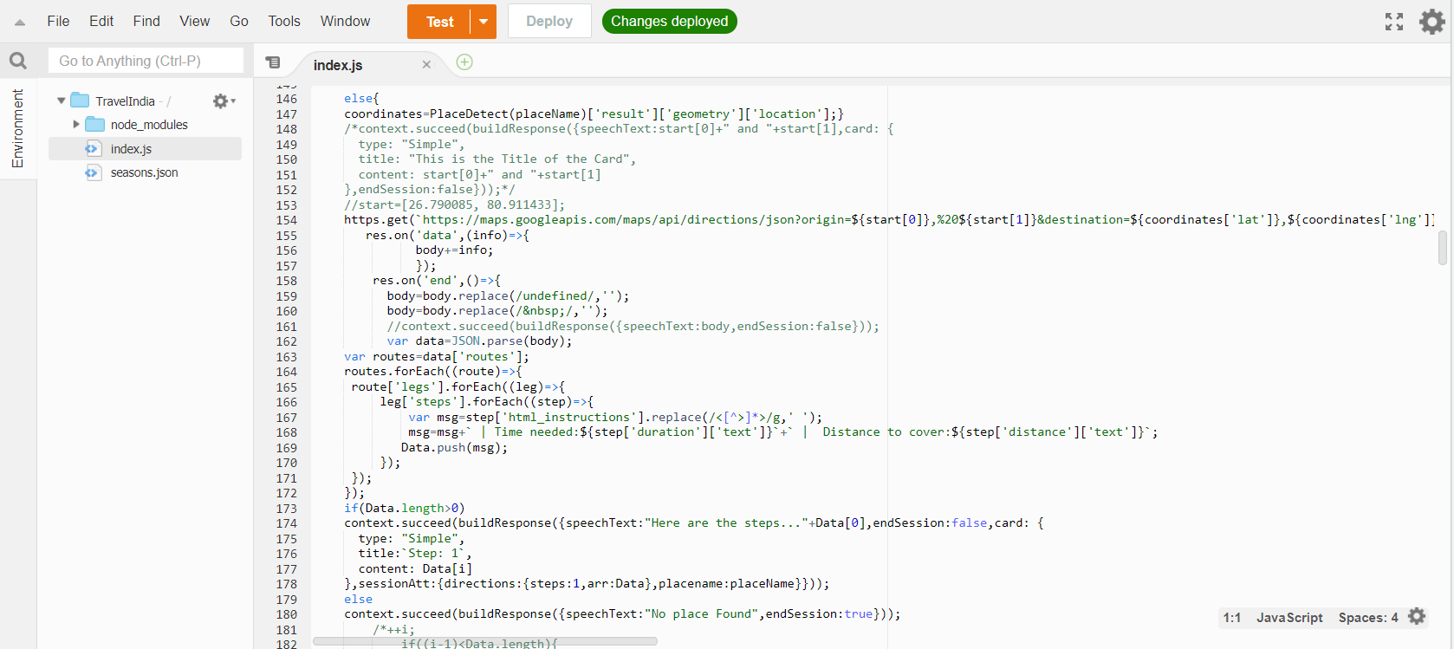Close the index.js tab
Screen dimensions: 1454x649
(x=426, y=64)
